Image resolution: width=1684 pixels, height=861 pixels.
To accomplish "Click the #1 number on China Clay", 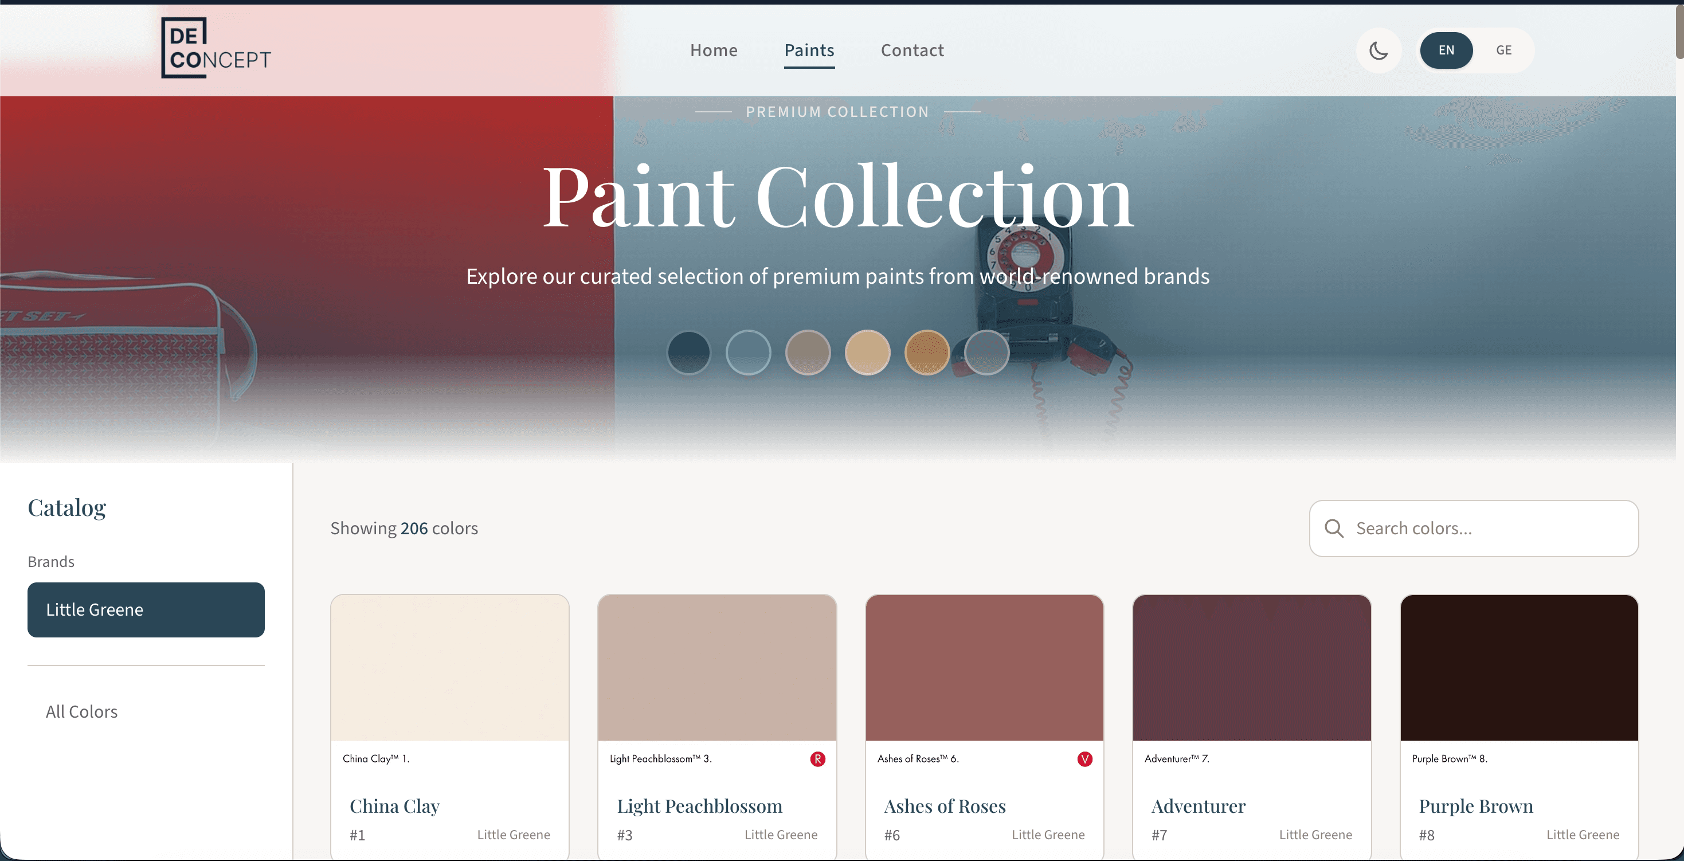I will (x=357, y=835).
